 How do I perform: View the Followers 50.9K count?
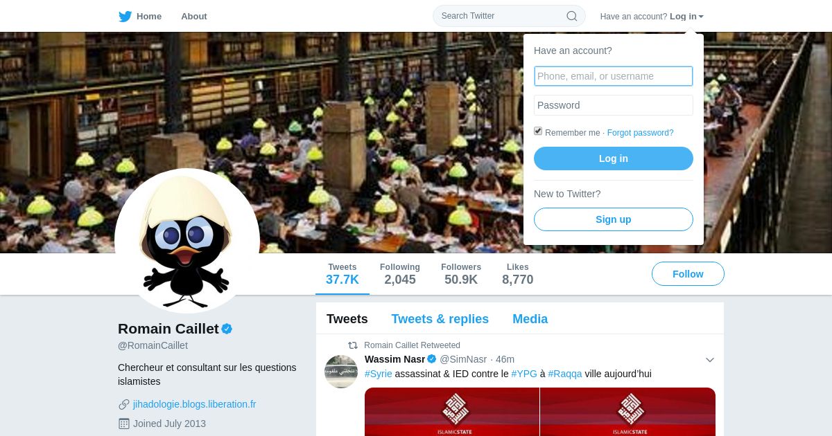(461, 274)
